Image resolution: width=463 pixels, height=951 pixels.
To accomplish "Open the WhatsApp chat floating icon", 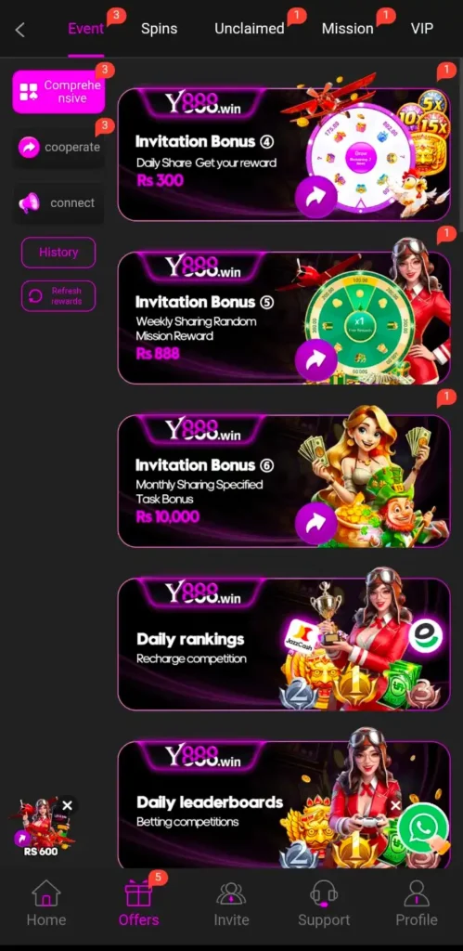I will point(424,827).
